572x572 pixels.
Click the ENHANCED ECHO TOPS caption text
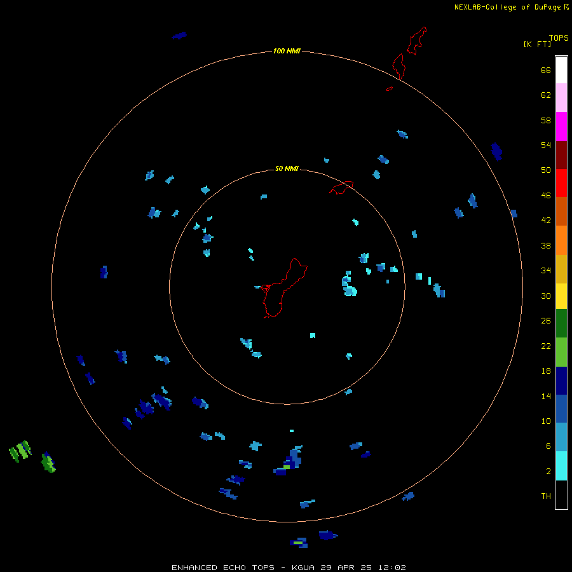click(x=223, y=568)
